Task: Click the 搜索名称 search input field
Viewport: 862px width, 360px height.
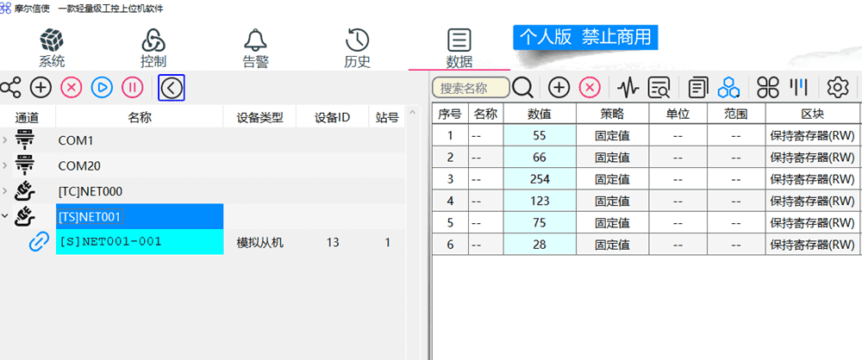Action: tap(471, 87)
